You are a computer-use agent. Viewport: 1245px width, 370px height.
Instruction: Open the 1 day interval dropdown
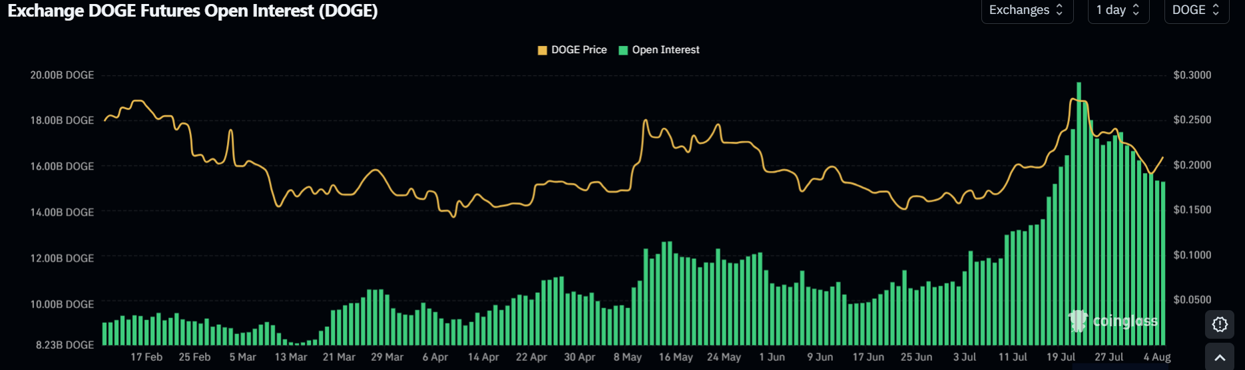click(1119, 11)
